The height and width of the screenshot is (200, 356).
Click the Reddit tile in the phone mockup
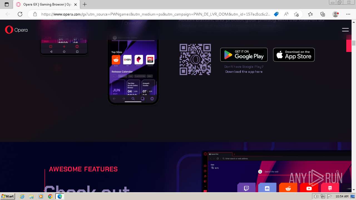click(116, 60)
